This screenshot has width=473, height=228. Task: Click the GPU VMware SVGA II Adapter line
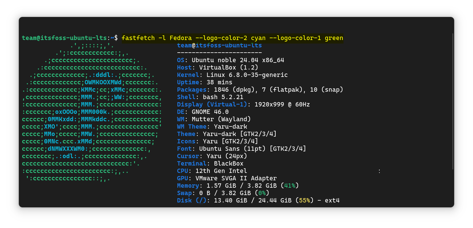pos(227,178)
